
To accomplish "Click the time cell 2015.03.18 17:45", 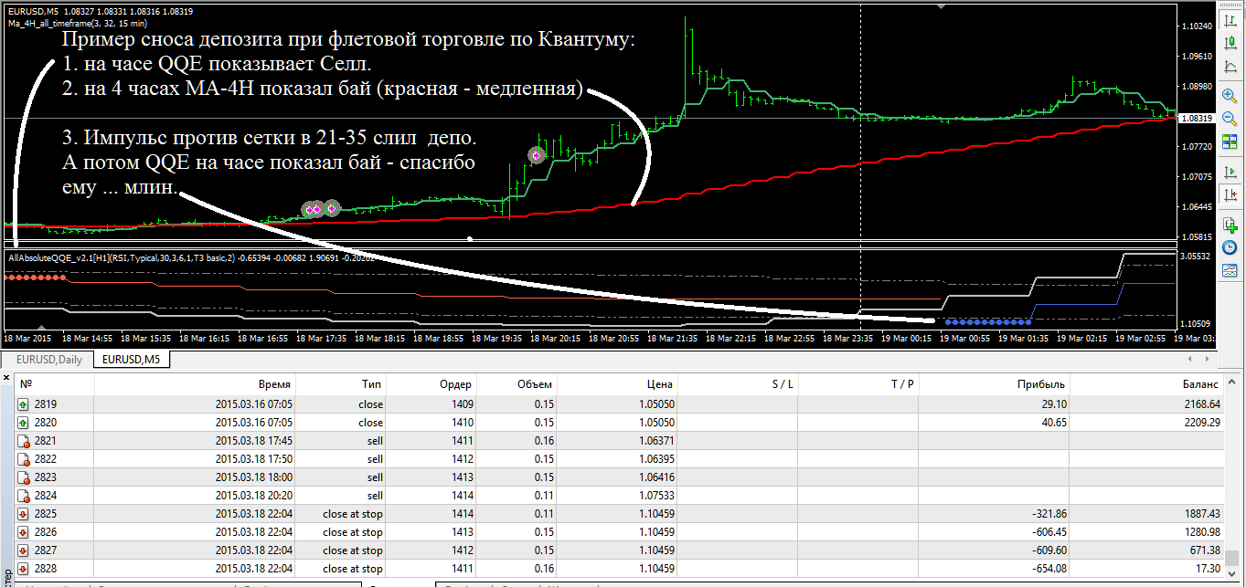I will [253, 441].
